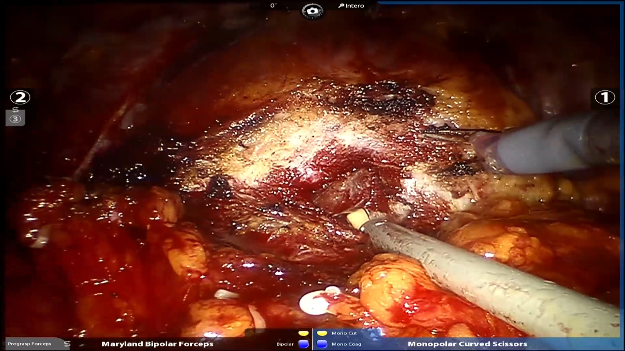Click the yellow indicator above Bipolar
This screenshot has width=625, height=351.
tap(303, 333)
